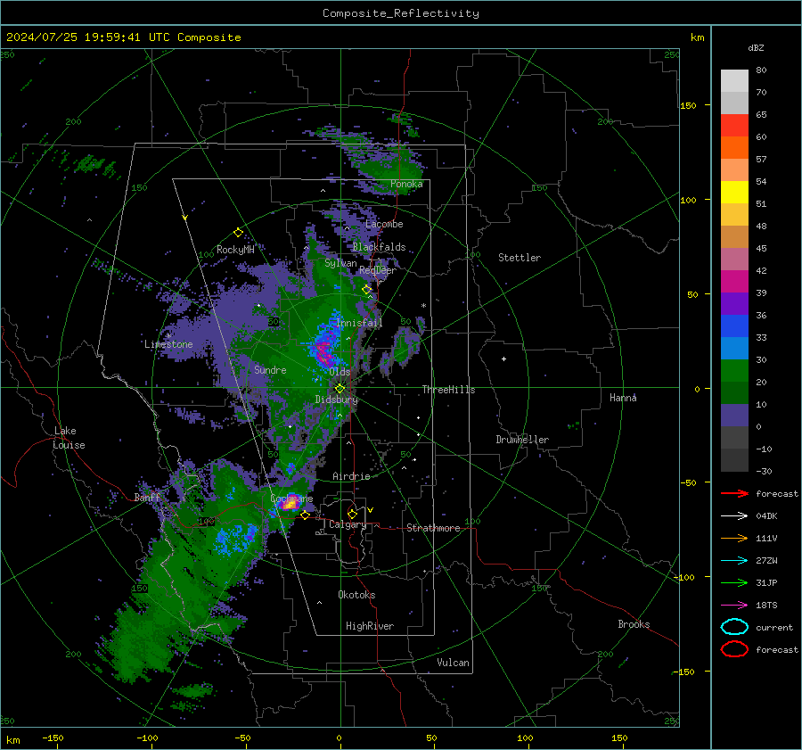Click the Olds city label
Viewport: 802px width, 750px height.
click(340, 372)
